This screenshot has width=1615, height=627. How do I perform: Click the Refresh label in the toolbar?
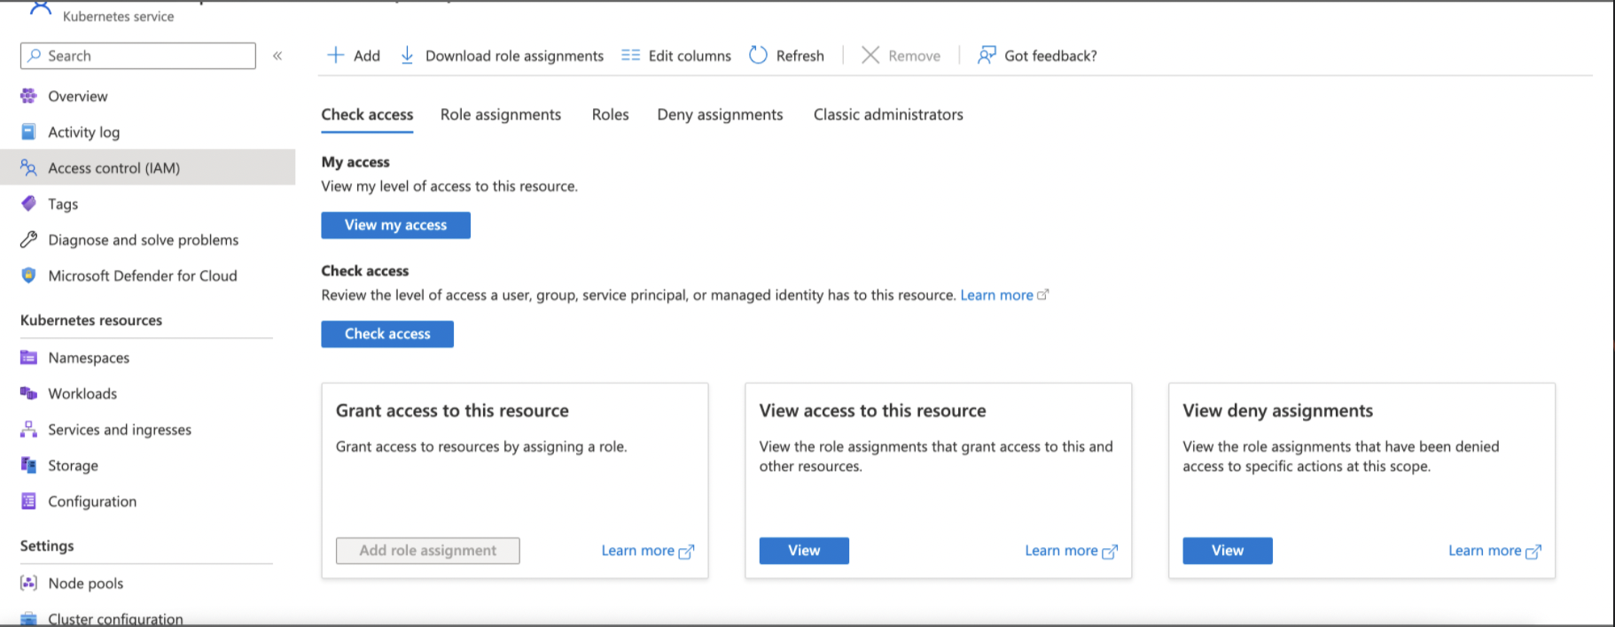800,56
